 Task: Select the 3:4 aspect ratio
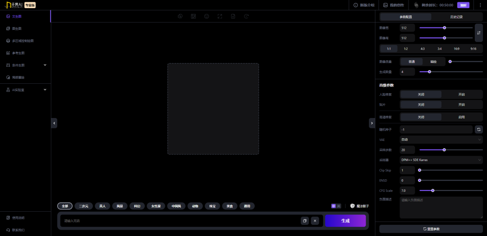point(440,49)
